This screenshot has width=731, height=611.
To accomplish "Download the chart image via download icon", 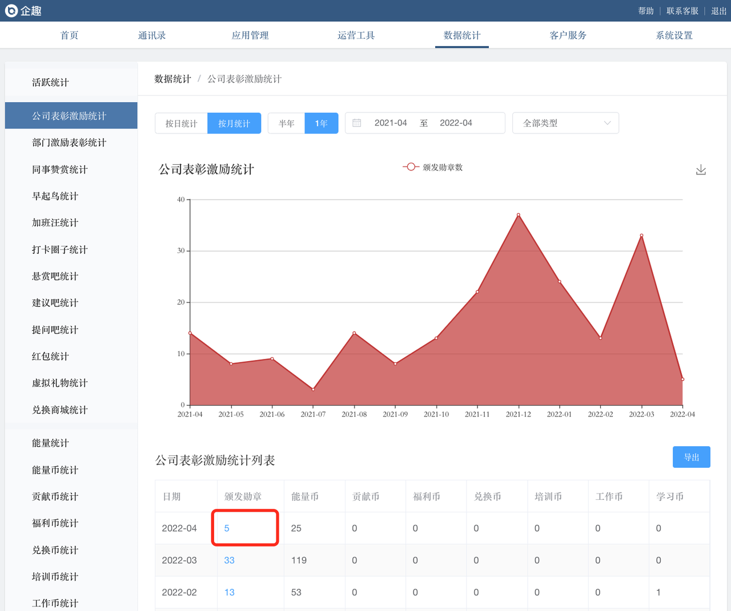I will point(701,170).
